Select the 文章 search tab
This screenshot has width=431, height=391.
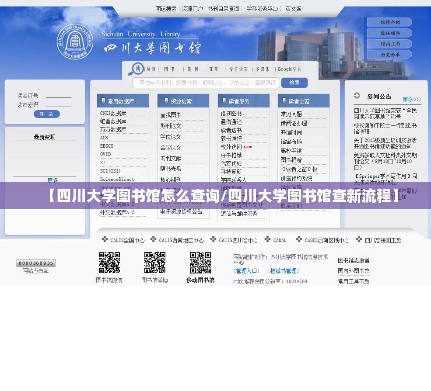[x=214, y=69]
